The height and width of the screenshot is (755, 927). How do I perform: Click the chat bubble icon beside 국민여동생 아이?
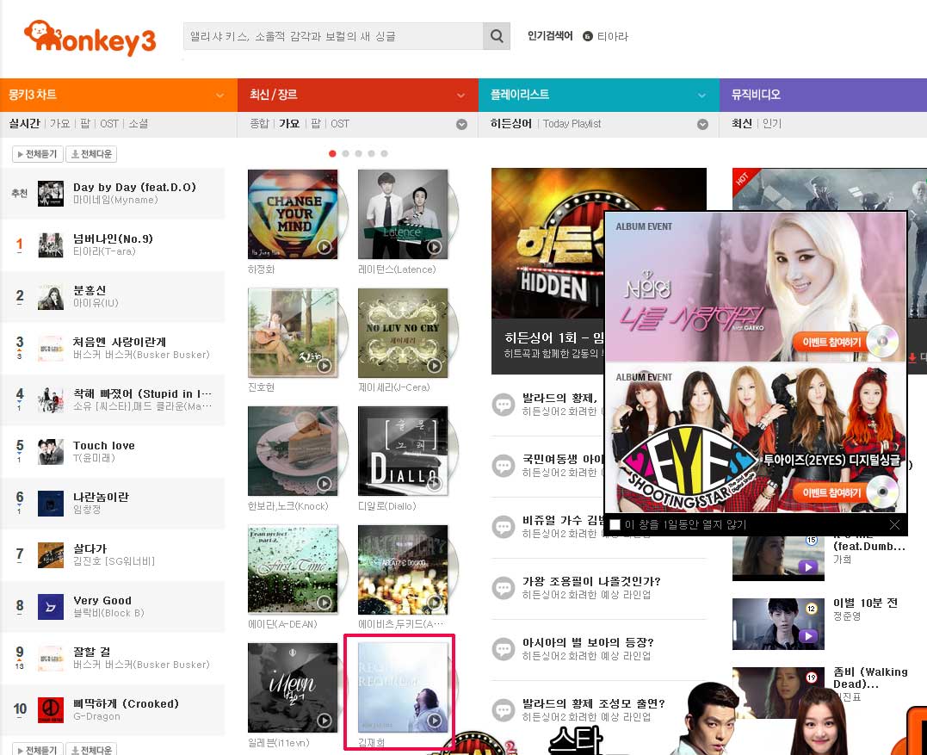pyautogui.click(x=504, y=465)
